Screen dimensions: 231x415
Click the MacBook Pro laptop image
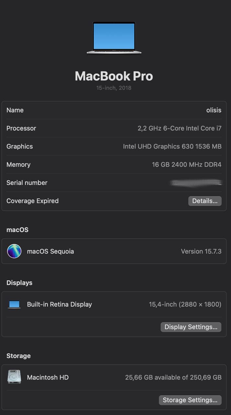pos(114,37)
